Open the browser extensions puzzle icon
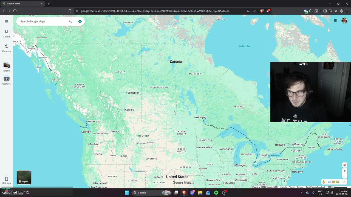351x197 pixels. 311,11
